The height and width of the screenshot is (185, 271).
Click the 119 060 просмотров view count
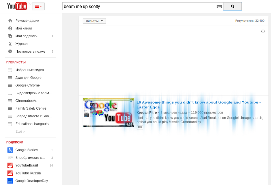pyautogui.click(x=207, y=113)
